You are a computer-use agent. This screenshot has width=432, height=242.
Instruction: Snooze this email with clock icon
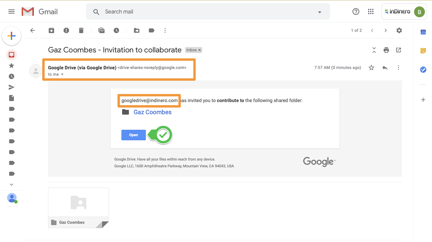(x=116, y=30)
